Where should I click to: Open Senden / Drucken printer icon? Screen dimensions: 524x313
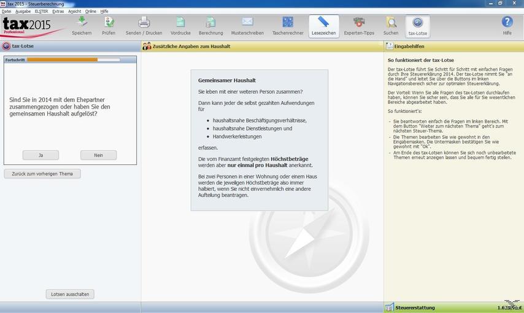coord(144,26)
